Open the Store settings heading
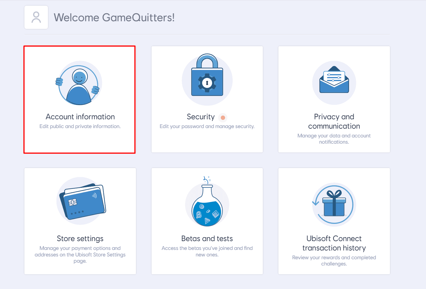Screen dimensions: 426x289 [80, 239]
